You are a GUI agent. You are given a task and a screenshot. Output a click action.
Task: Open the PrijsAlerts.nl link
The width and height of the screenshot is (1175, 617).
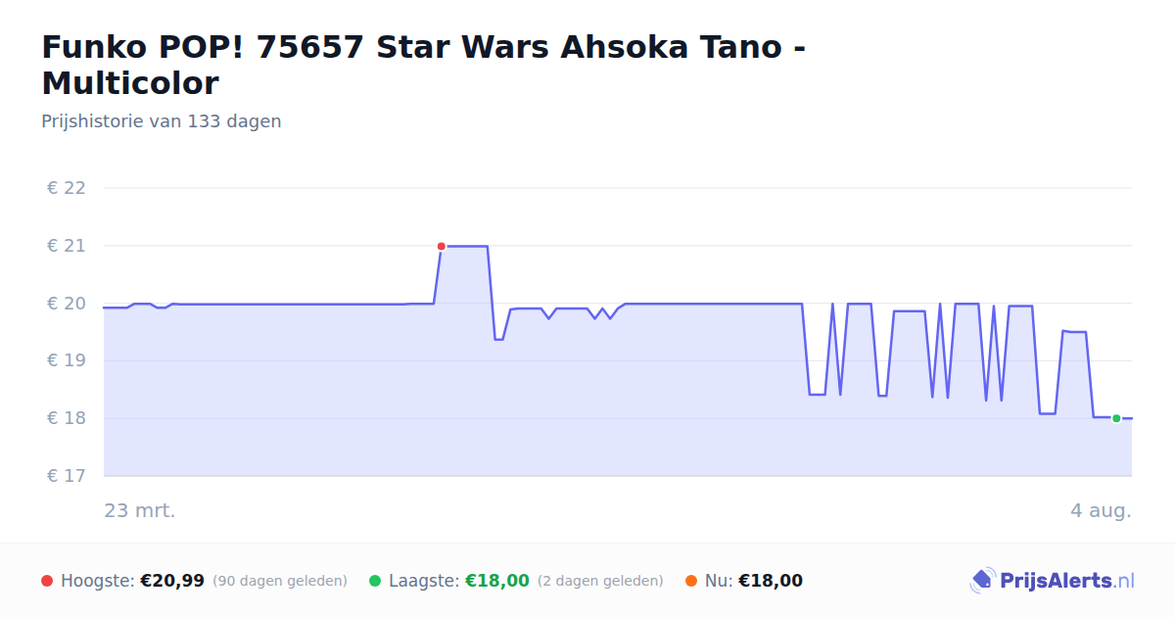[1067, 581]
